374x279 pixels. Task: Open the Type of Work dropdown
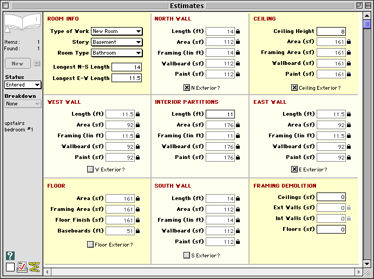click(117, 31)
